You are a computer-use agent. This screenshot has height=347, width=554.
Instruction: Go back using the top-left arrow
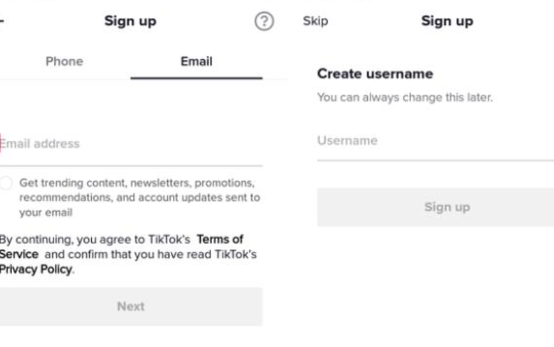[2, 22]
